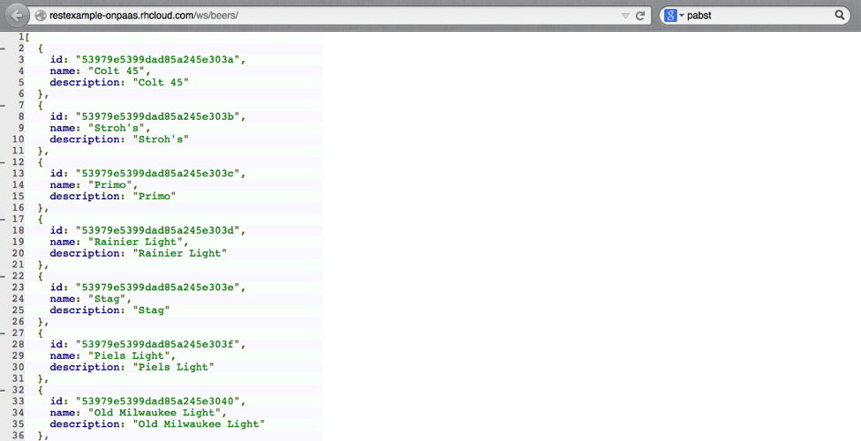Screen dimensions: 861x441
Task: Collapse the JSON object at line 7
Action: pyautogui.click(x=3, y=105)
